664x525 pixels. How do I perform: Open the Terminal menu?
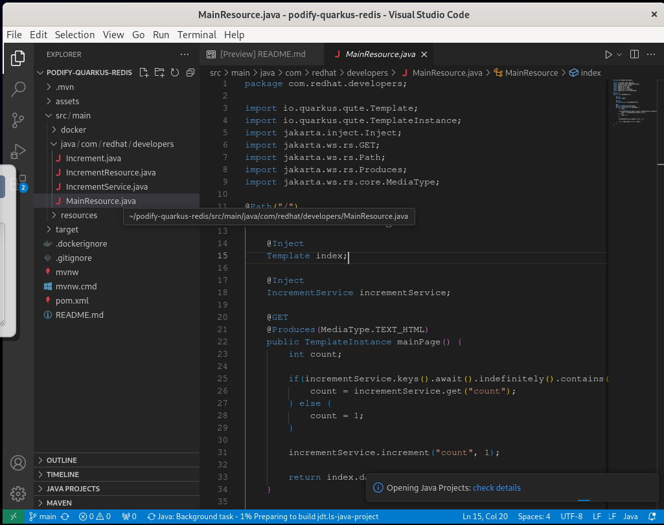pos(197,35)
